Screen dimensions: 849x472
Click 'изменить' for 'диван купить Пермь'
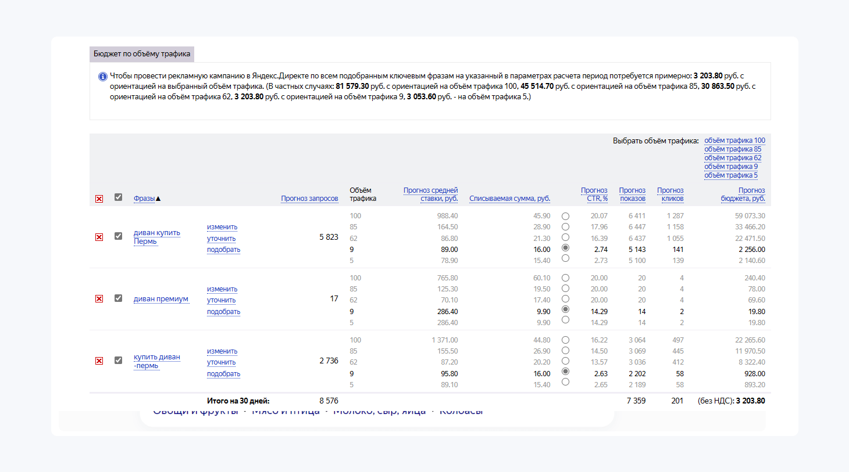click(x=222, y=227)
